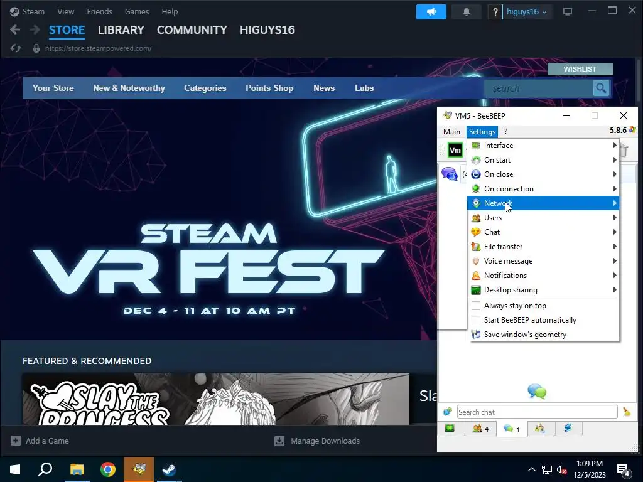Click the lock icon beside store URL
Screen dimensions: 643x482
[36, 48]
